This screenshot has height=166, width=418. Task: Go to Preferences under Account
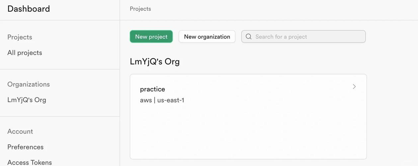[x=25, y=147]
